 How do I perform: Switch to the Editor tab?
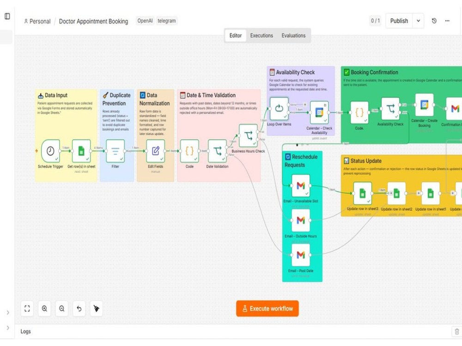click(236, 36)
